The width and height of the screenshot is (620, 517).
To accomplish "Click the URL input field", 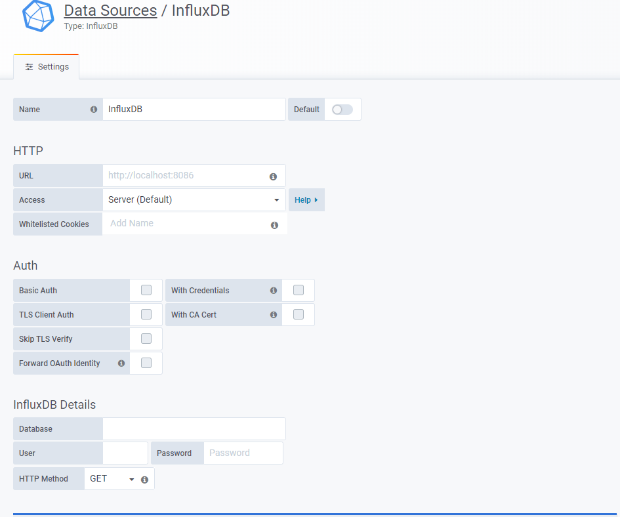I will (x=184, y=176).
